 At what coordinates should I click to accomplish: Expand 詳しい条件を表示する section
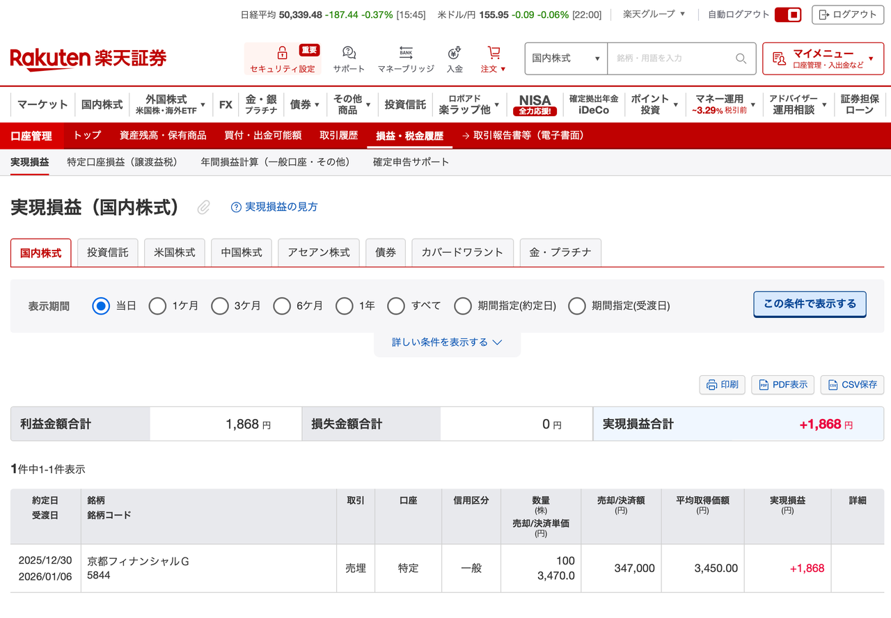(447, 342)
